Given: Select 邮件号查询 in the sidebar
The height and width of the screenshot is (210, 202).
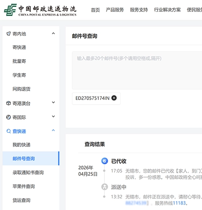Looking at the screenshot, I should coord(31,158).
